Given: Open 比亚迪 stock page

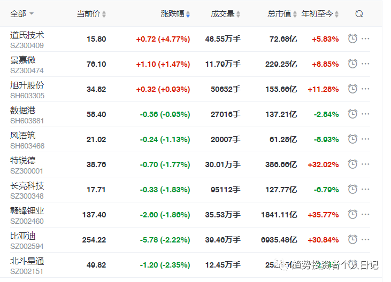Looking at the screenshot, I should click(x=23, y=236).
